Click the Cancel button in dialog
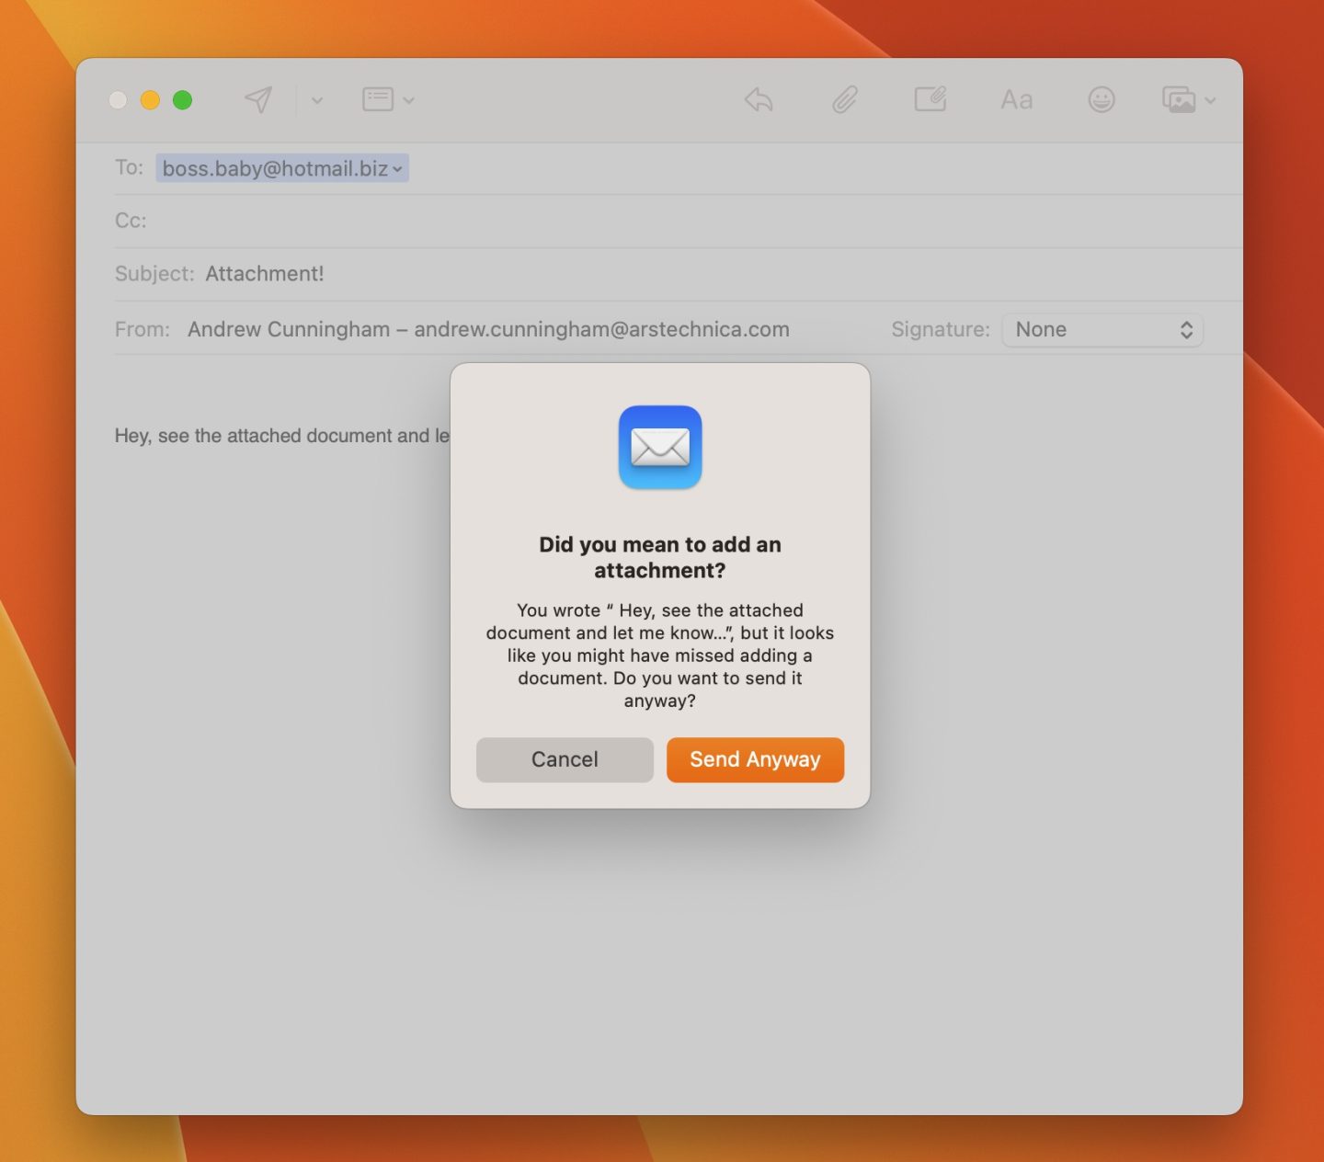Viewport: 1324px width, 1162px height. [x=565, y=759]
